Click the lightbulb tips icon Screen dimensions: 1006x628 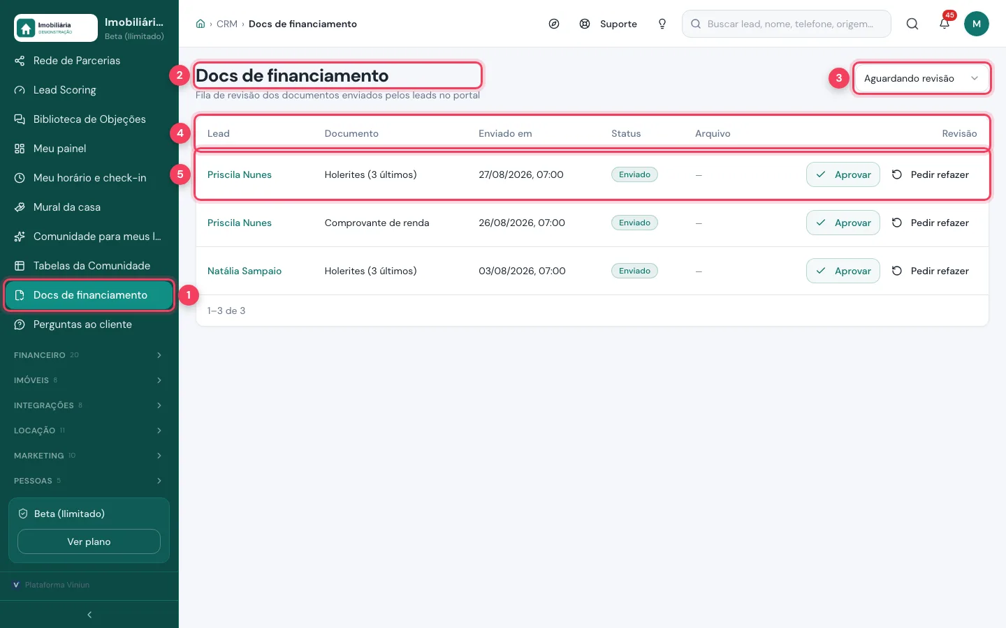[x=662, y=24]
